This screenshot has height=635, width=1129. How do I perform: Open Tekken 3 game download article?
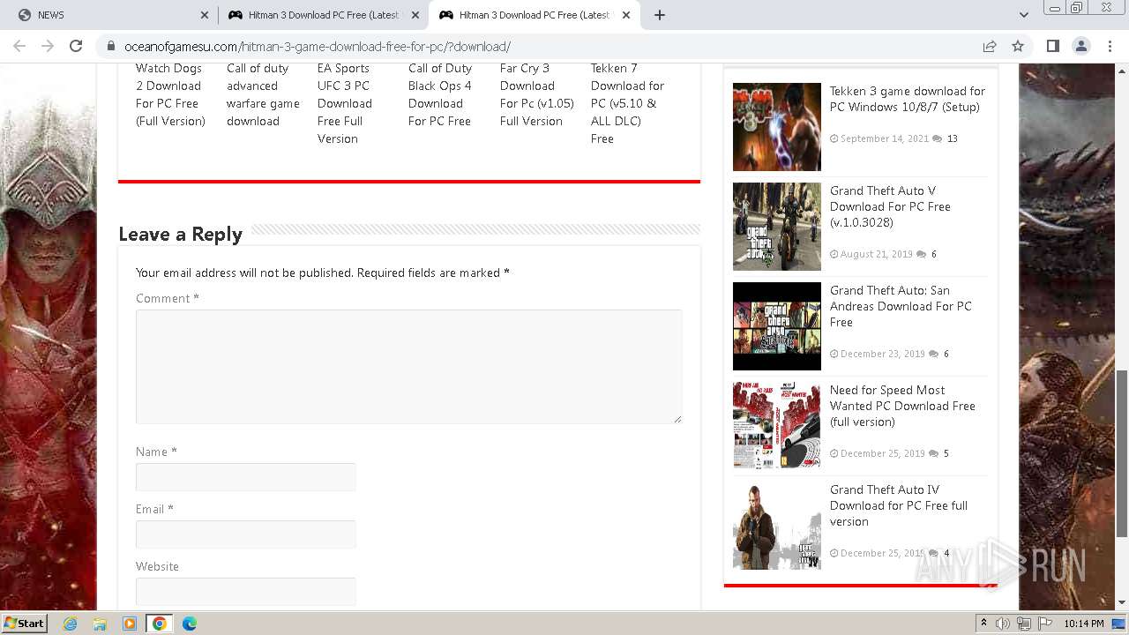(x=908, y=99)
